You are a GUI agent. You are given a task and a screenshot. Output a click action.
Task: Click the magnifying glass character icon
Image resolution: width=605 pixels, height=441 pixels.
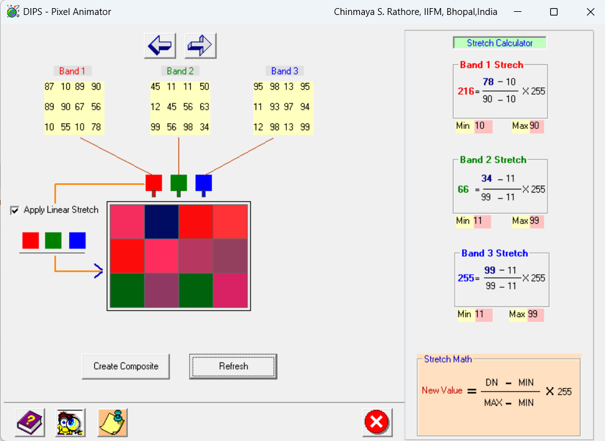click(70, 423)
